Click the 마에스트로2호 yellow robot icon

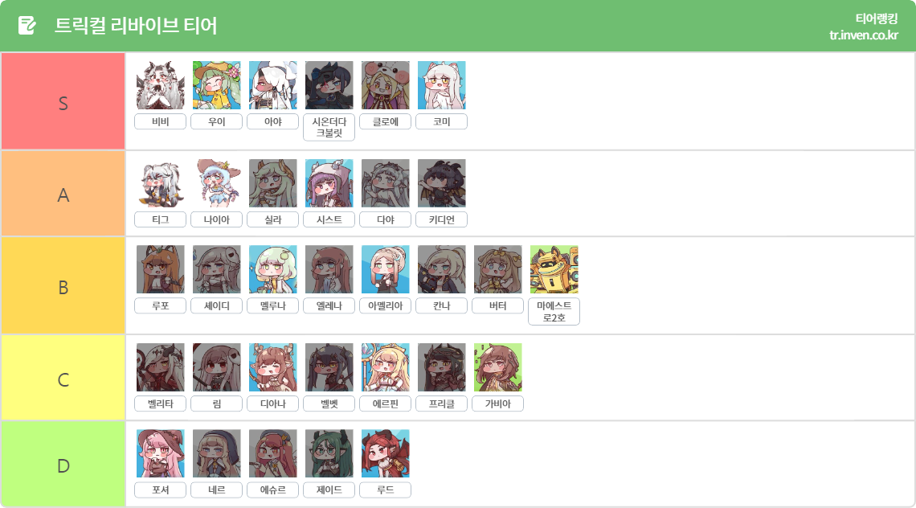554,269
